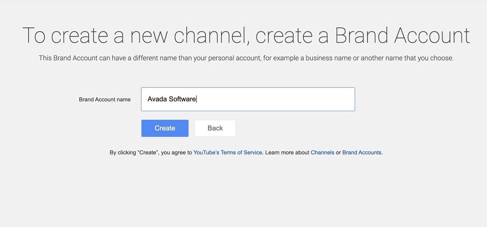487x227 pixels.
Task: Open YouTube's Terms of Service link
Action: click(x=228, y=153)
